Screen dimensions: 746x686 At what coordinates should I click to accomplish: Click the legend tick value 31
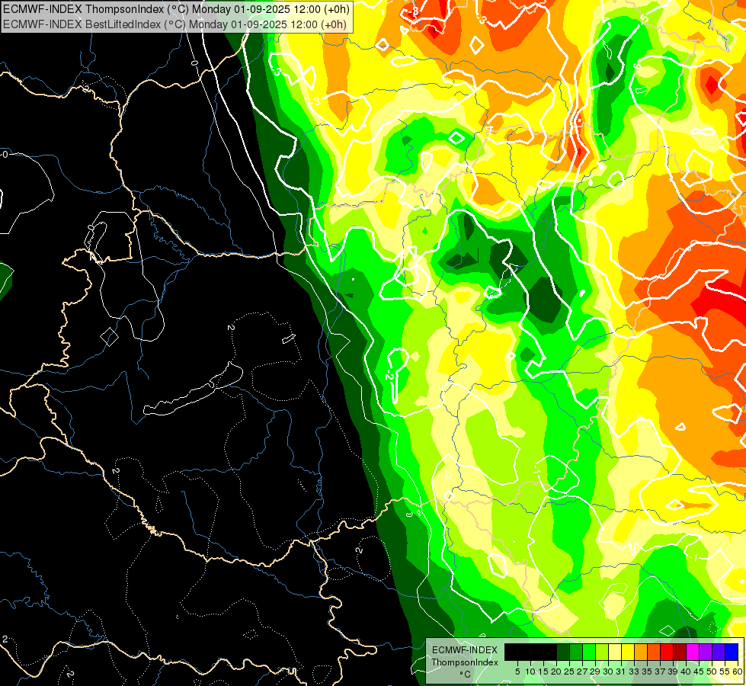pos(621,672)
